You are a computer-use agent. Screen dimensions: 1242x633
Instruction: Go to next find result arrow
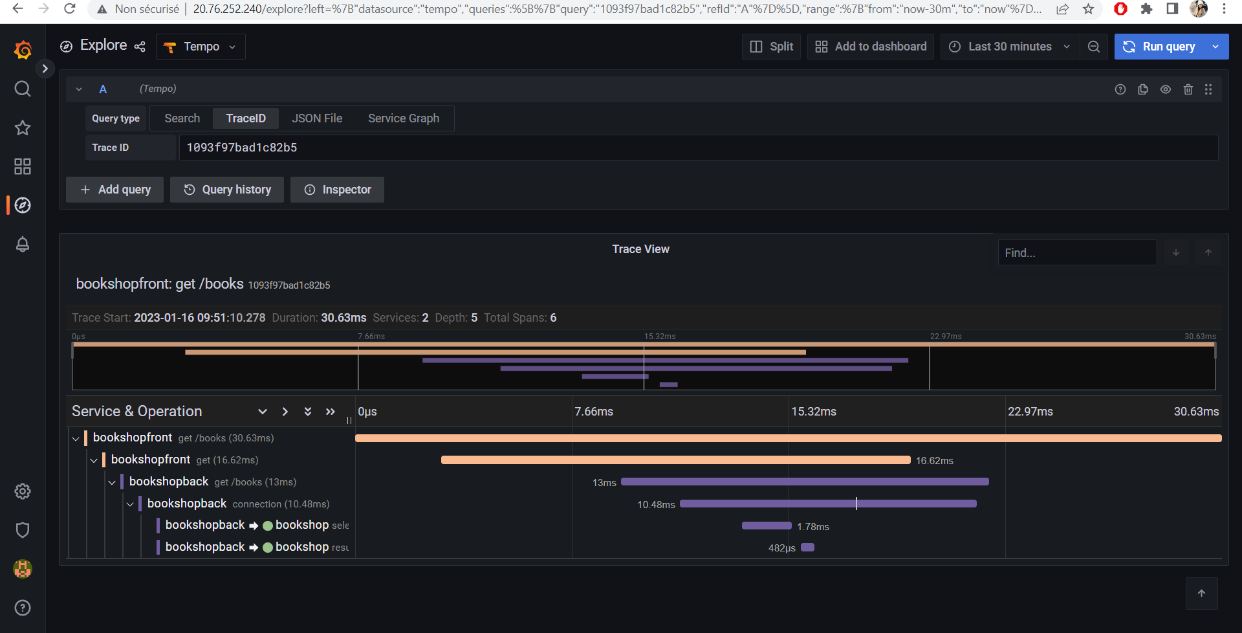(x=1176, y=252)
